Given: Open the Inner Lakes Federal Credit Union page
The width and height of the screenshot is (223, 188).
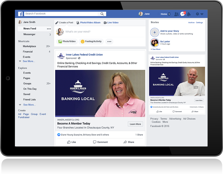Looking at the screenshot, I should coord(84,54).
